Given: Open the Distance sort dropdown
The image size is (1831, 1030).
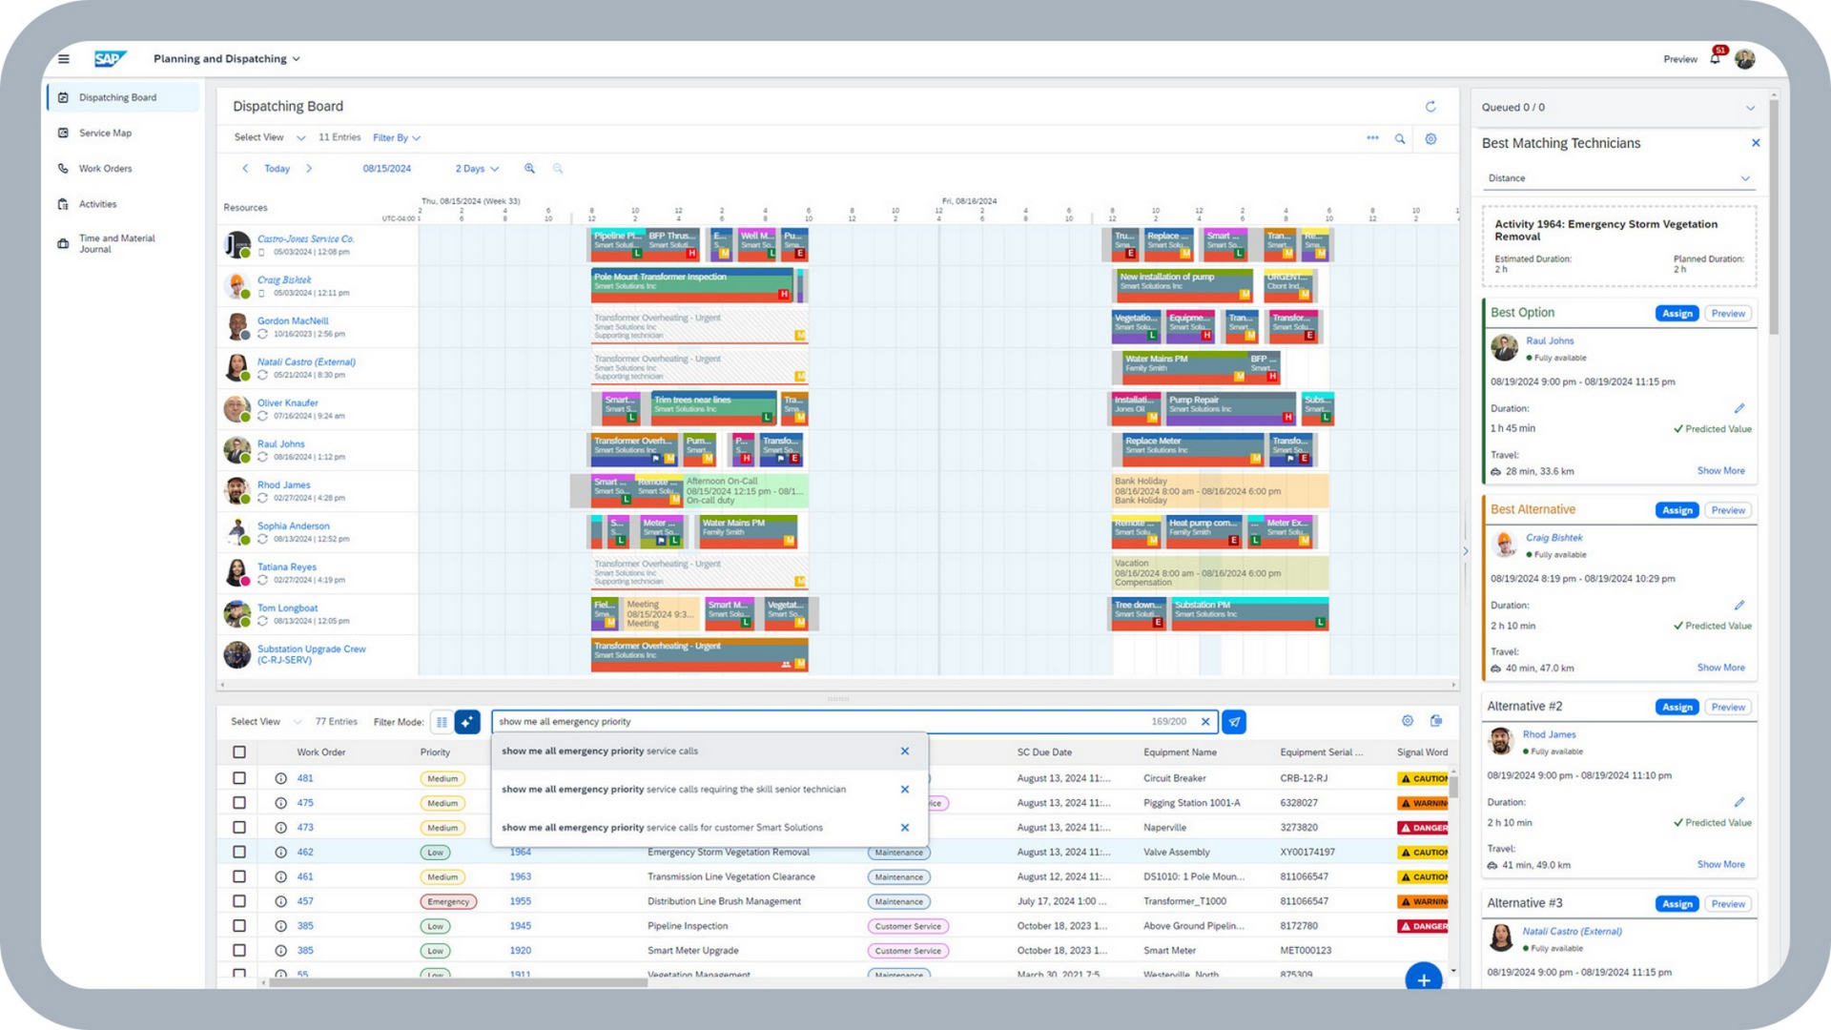Looking at the screenshot, I should (x=1618, y=178).
